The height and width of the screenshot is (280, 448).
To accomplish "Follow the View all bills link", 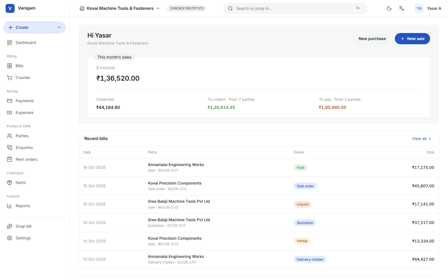I will coord(422,139).
